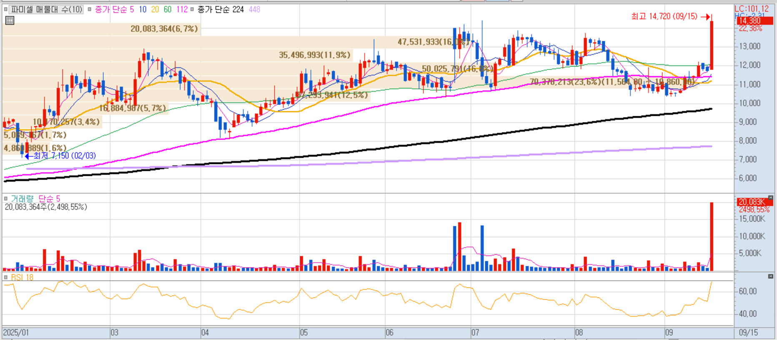
Task: Click the 05 month label on the date axis
Action: pyautogui.click(x=304, y=332)
